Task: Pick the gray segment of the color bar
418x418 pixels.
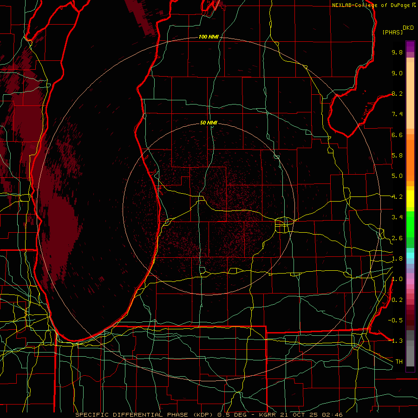Action: tap(410, 348)
